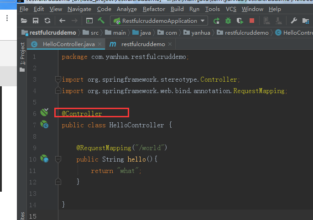Screen dimensions: 313x220
Task: Click the Forward navigation arrow
Action: point(74,21)
